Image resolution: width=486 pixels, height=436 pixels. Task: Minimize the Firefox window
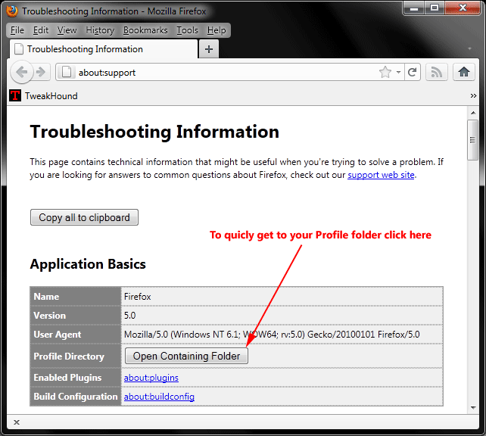pos(414,8)
